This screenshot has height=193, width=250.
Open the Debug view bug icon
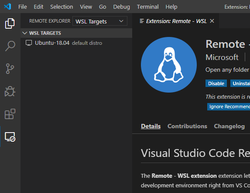[x=10, y=91]
